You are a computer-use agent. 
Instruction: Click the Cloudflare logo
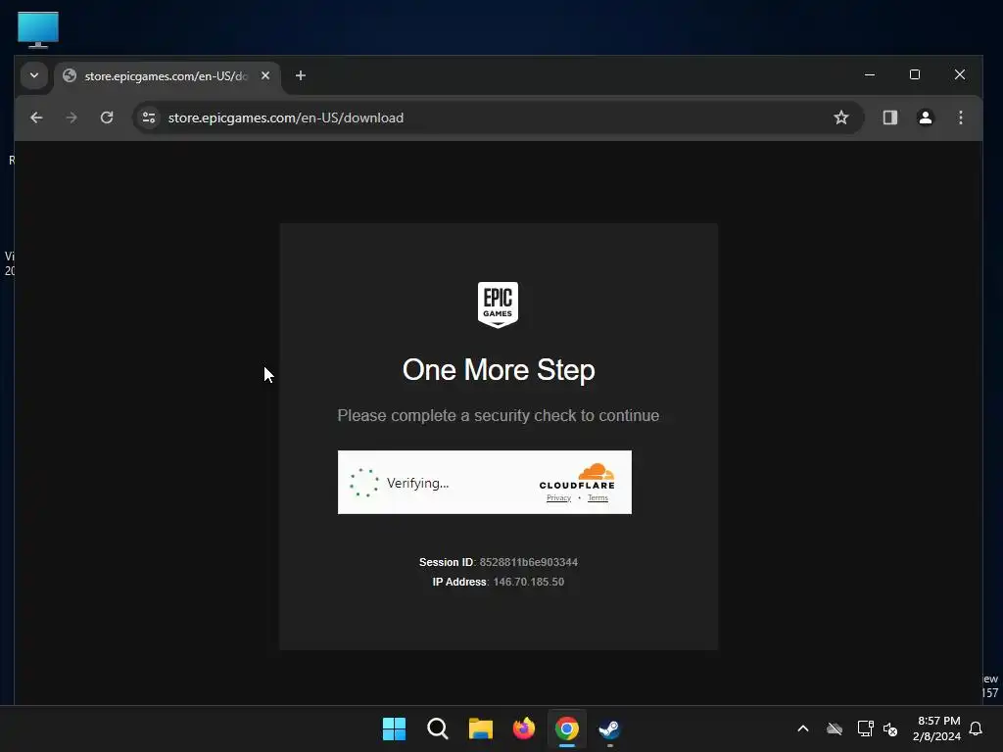coord(578,477)
